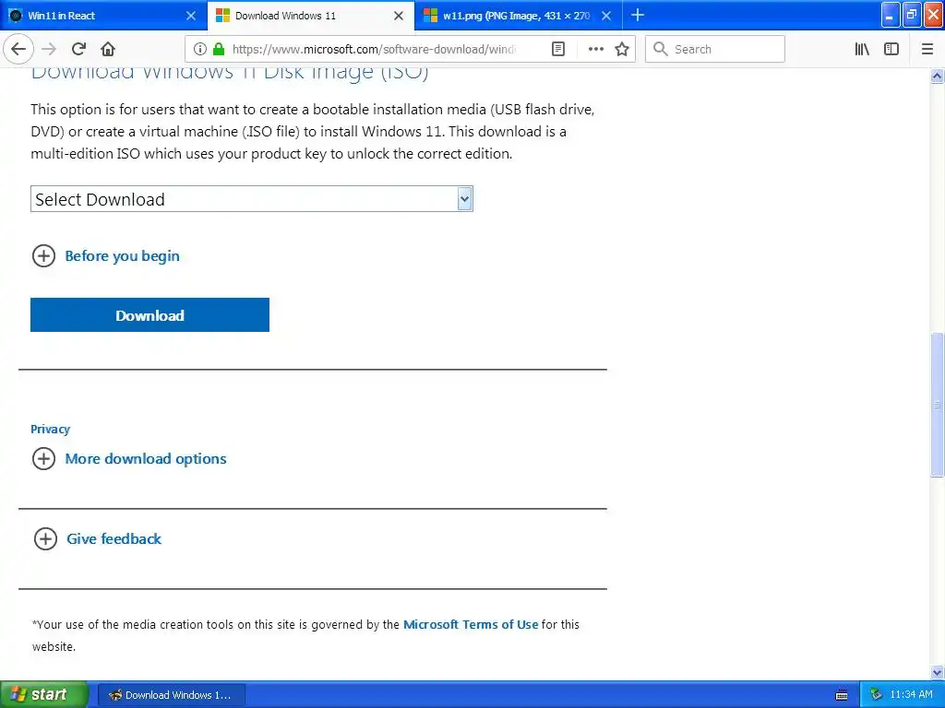Select Download Windows 1… taskbar button

171,695
